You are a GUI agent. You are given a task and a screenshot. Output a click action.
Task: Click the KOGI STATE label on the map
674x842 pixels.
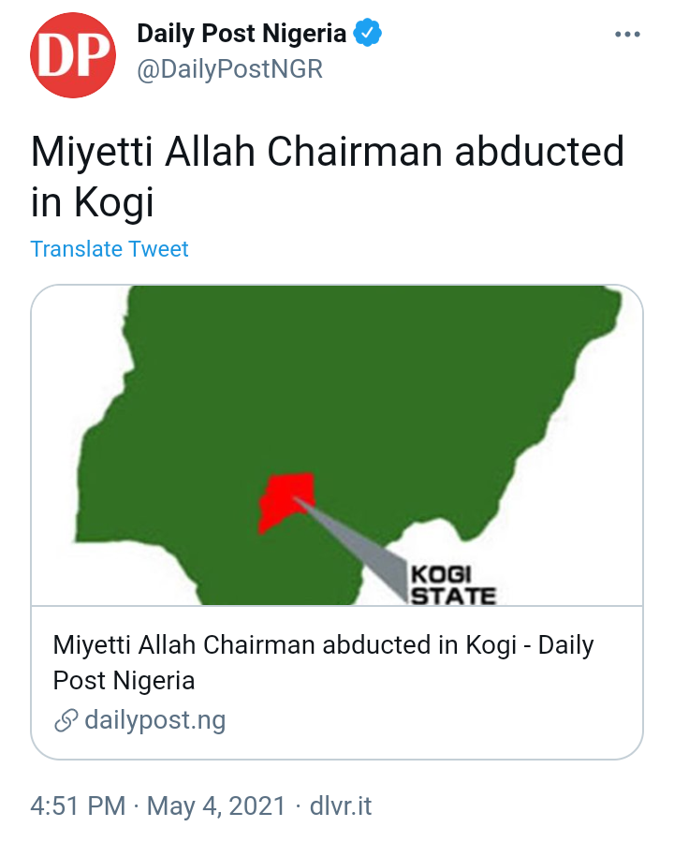click(x=452, y=584)
